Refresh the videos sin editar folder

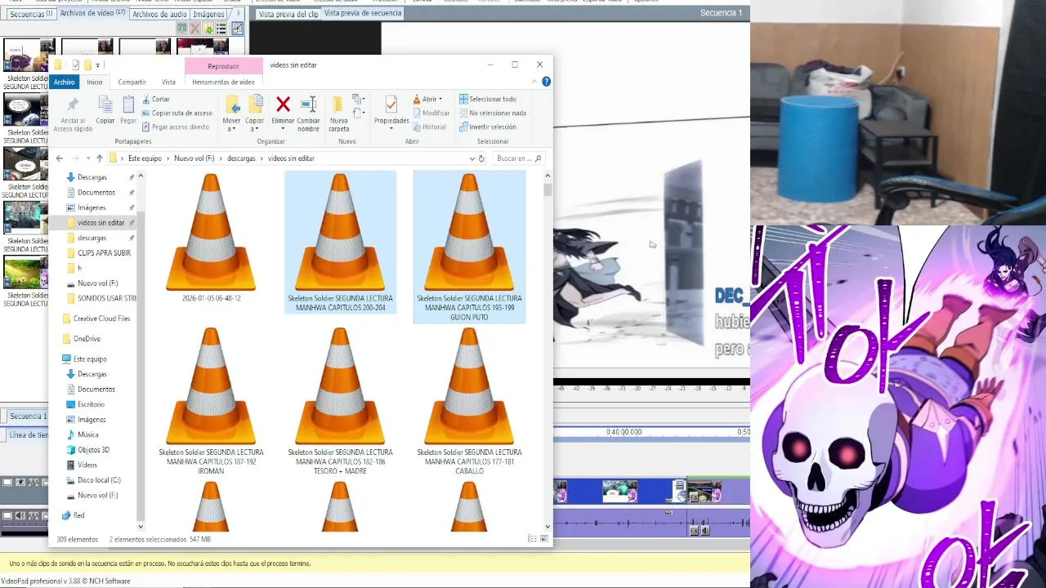pyautogui.click(x=481, y=158)
